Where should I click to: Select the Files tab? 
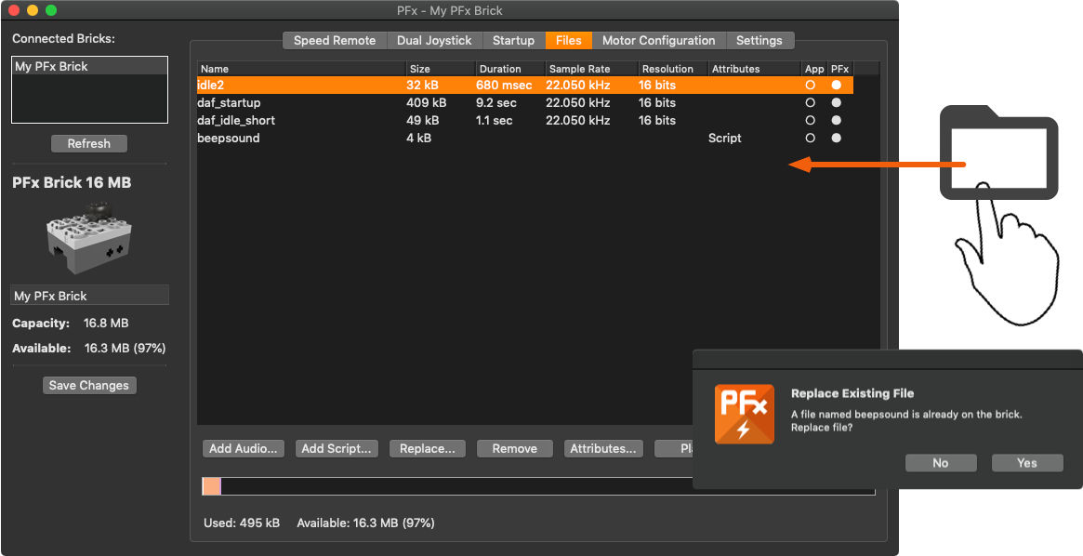click(x=568, y=40)
